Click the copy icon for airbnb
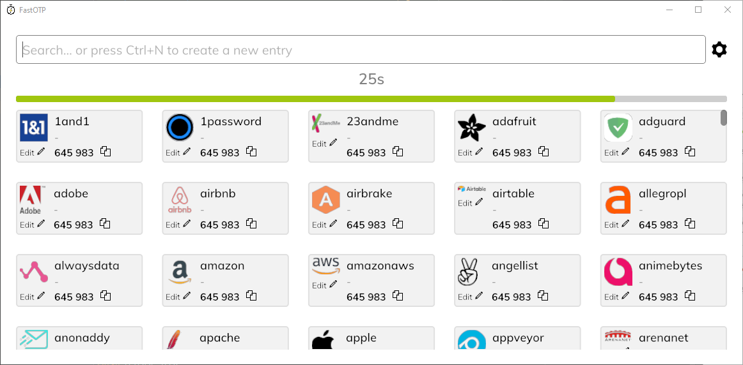Viewport: 743px width, 365px height. click(x=251, y=223)
